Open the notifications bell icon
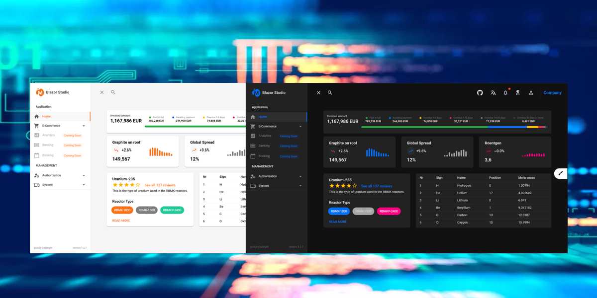This screenshot has height=298, width=597. [x=505, y=93]
